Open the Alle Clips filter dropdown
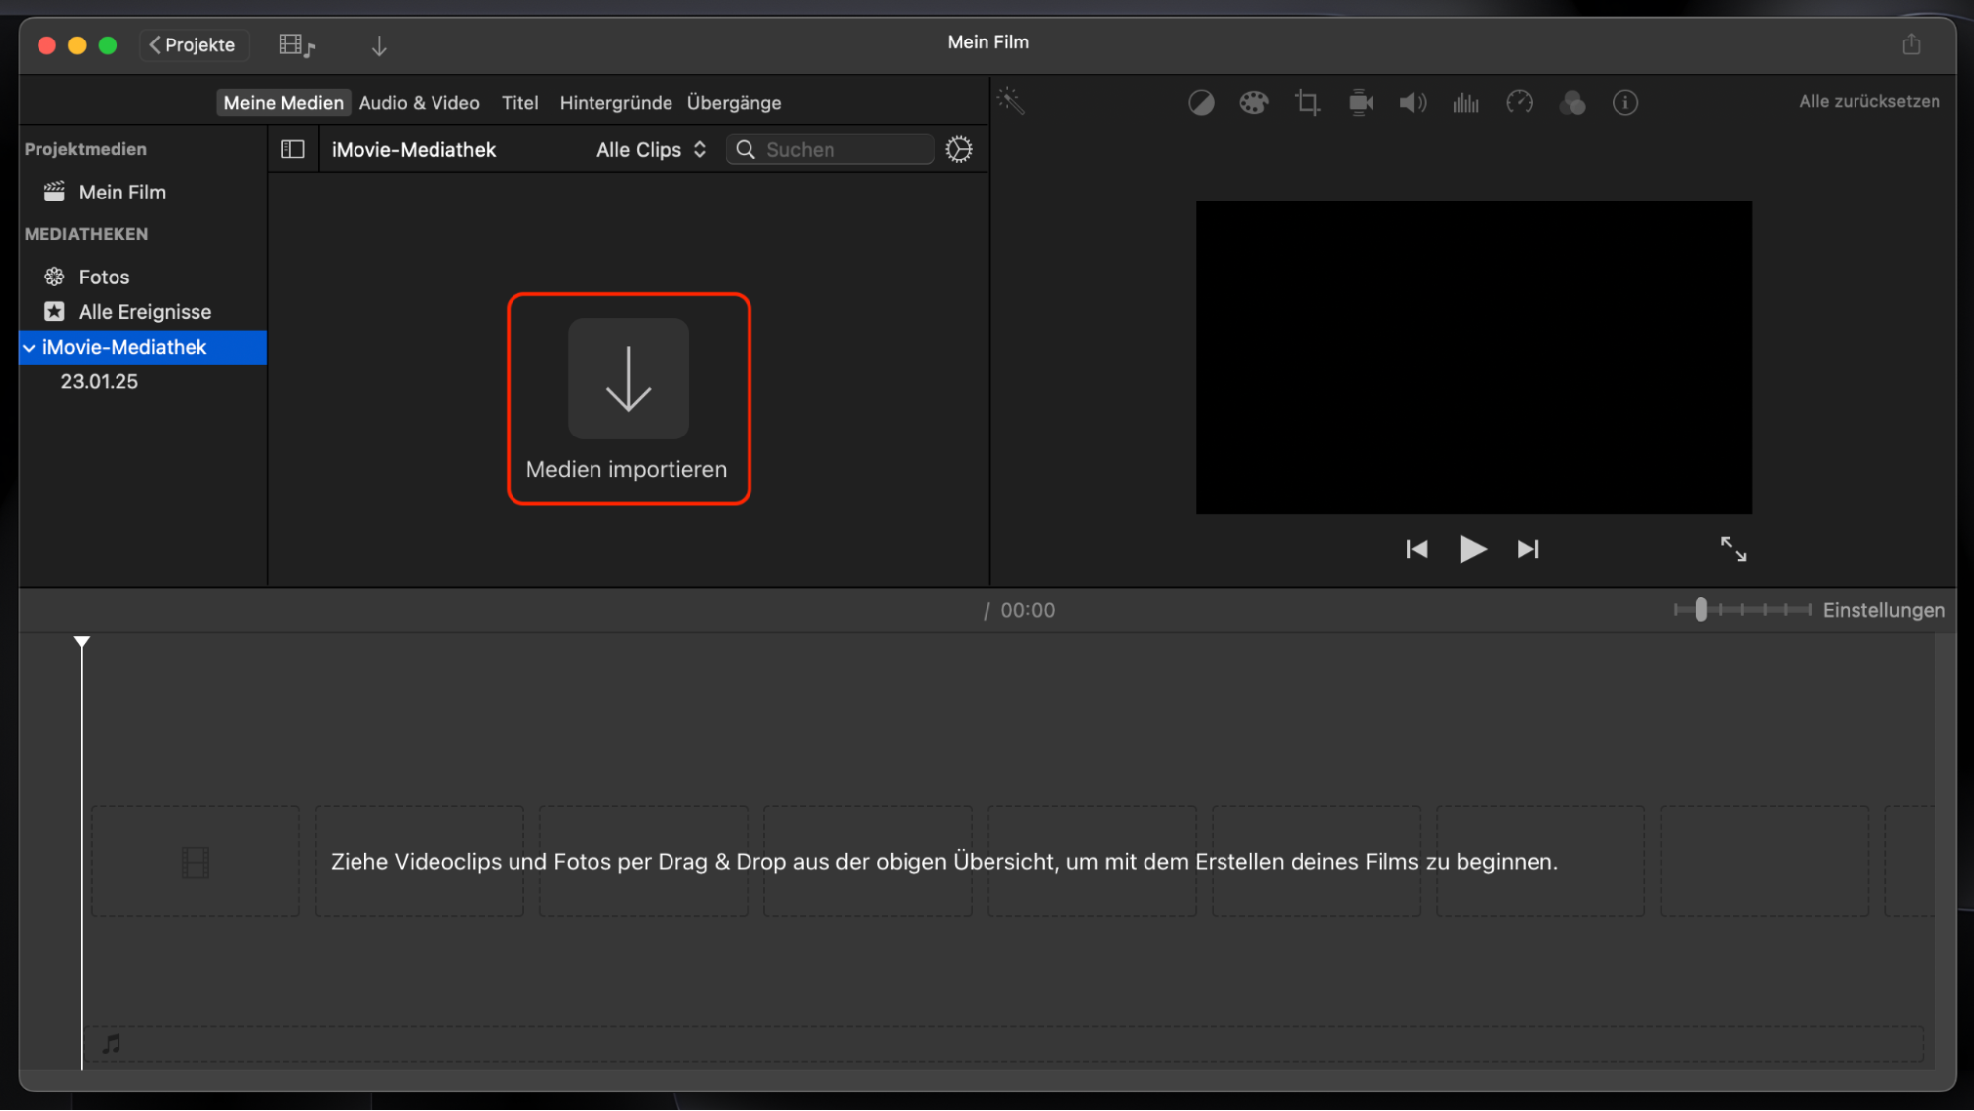1974x1111 pixels. tap(651, 150)
